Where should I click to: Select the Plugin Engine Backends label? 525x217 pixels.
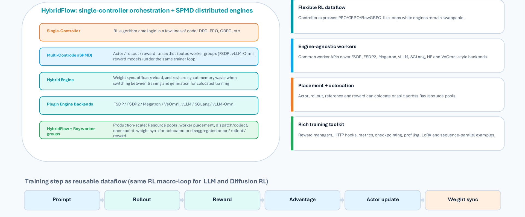70,104
